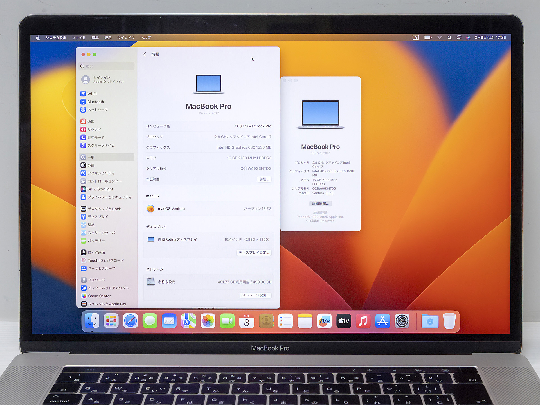Screen dimensions: 540x405
Task: Click 詳細... button for 保証範囲
Action: click(x=264, y=179)
